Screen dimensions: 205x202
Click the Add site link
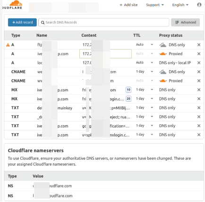128,5
